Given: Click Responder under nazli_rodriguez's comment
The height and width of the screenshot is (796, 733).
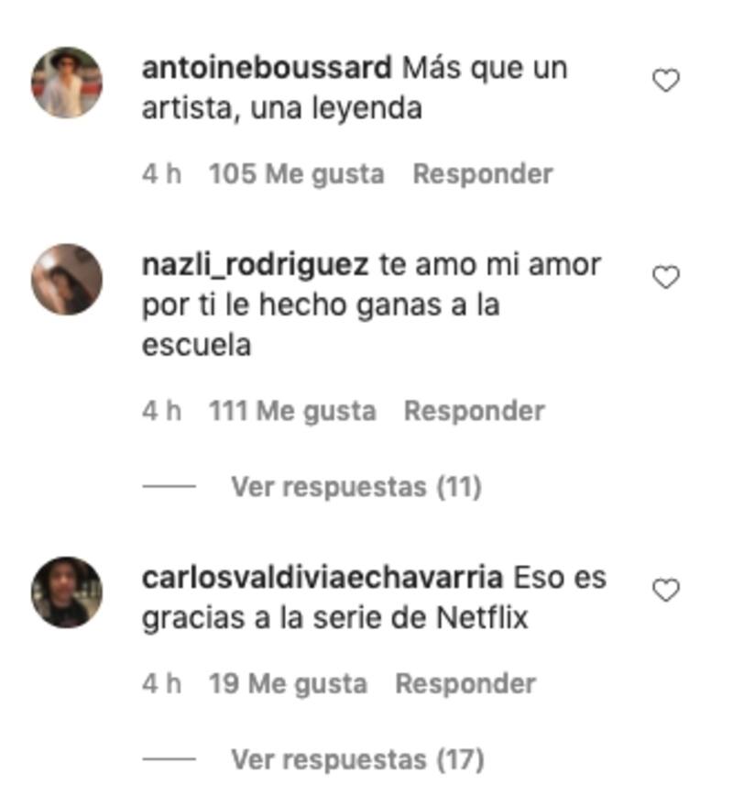Looking at the screenshot, I should pos(474,411).
